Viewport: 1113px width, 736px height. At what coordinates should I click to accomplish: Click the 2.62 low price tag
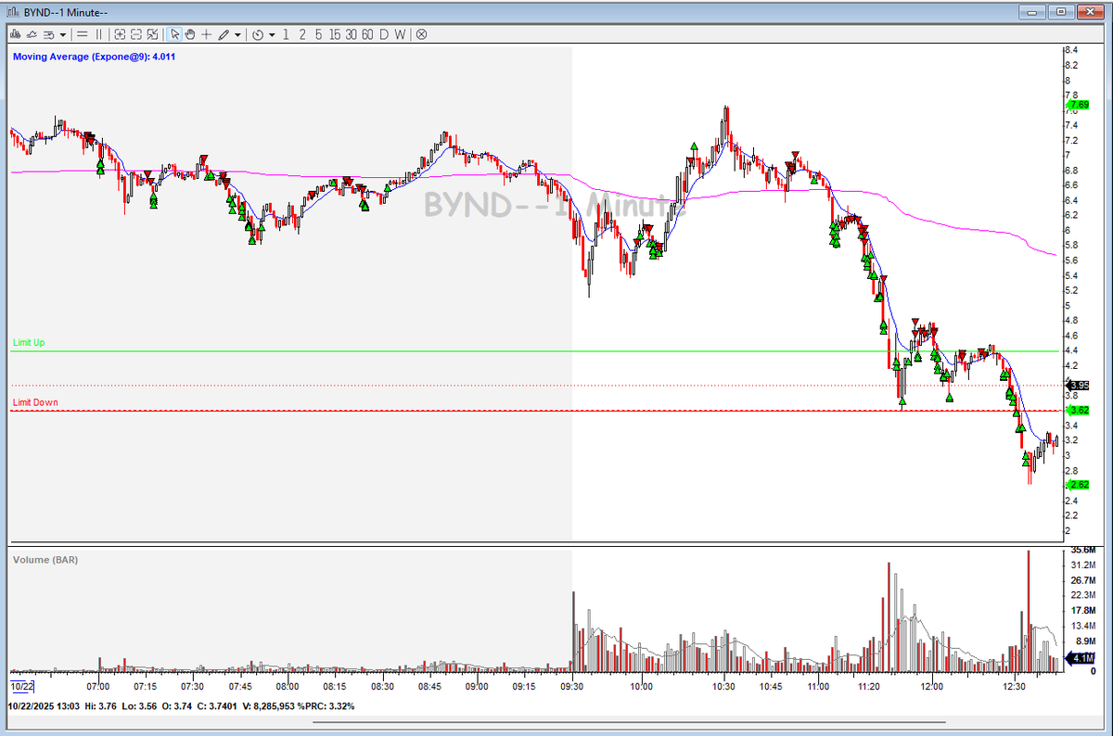pos(1077,485)
